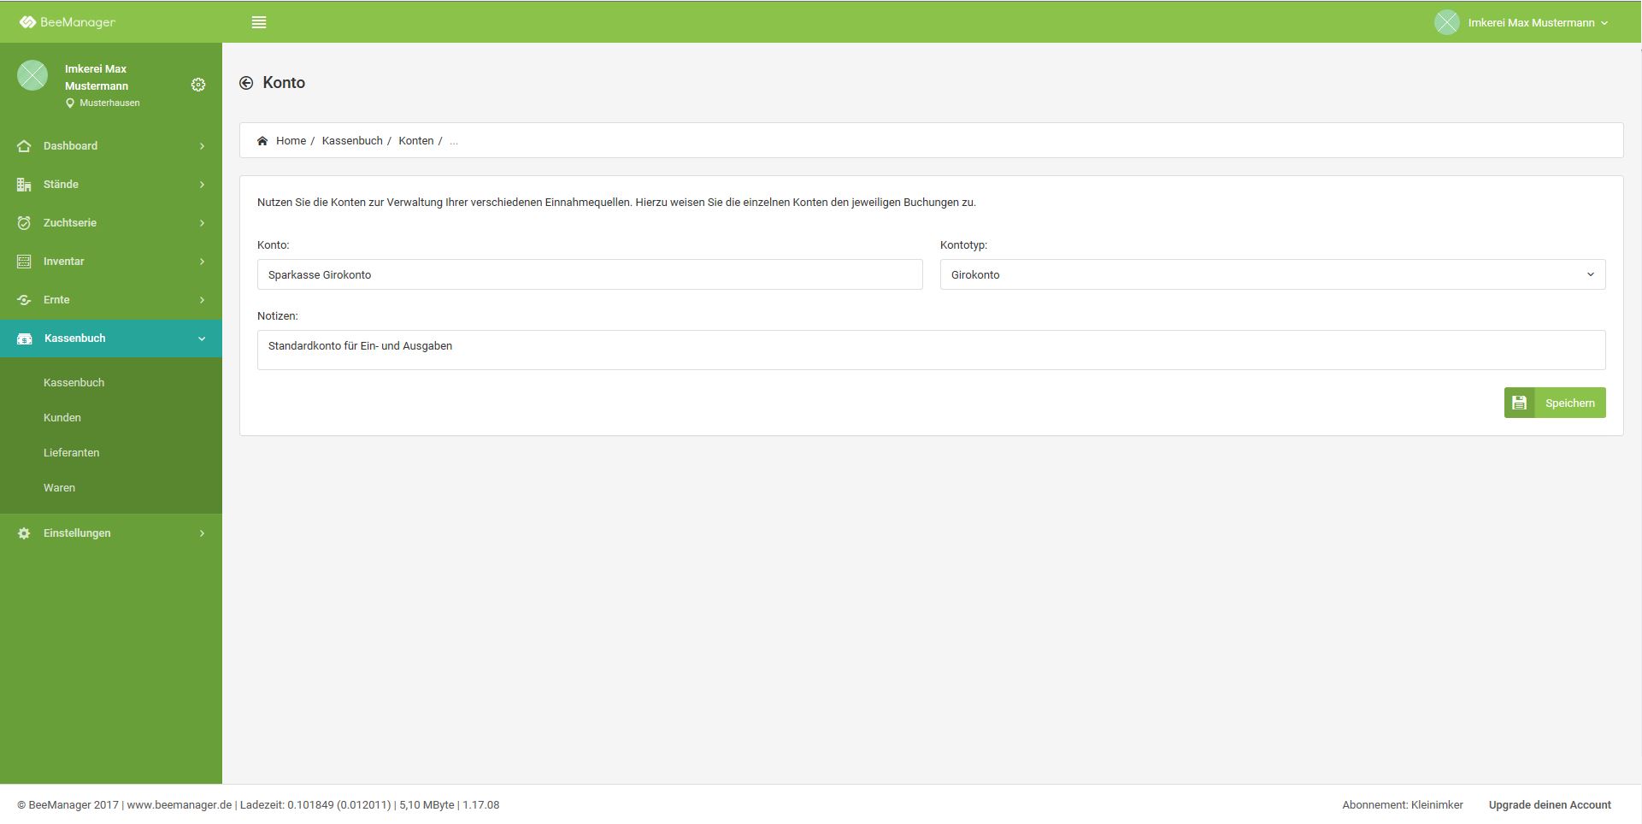Click the home icon in breadcrumb
This screenshot has width=1642, height=824.
[262, 141]
